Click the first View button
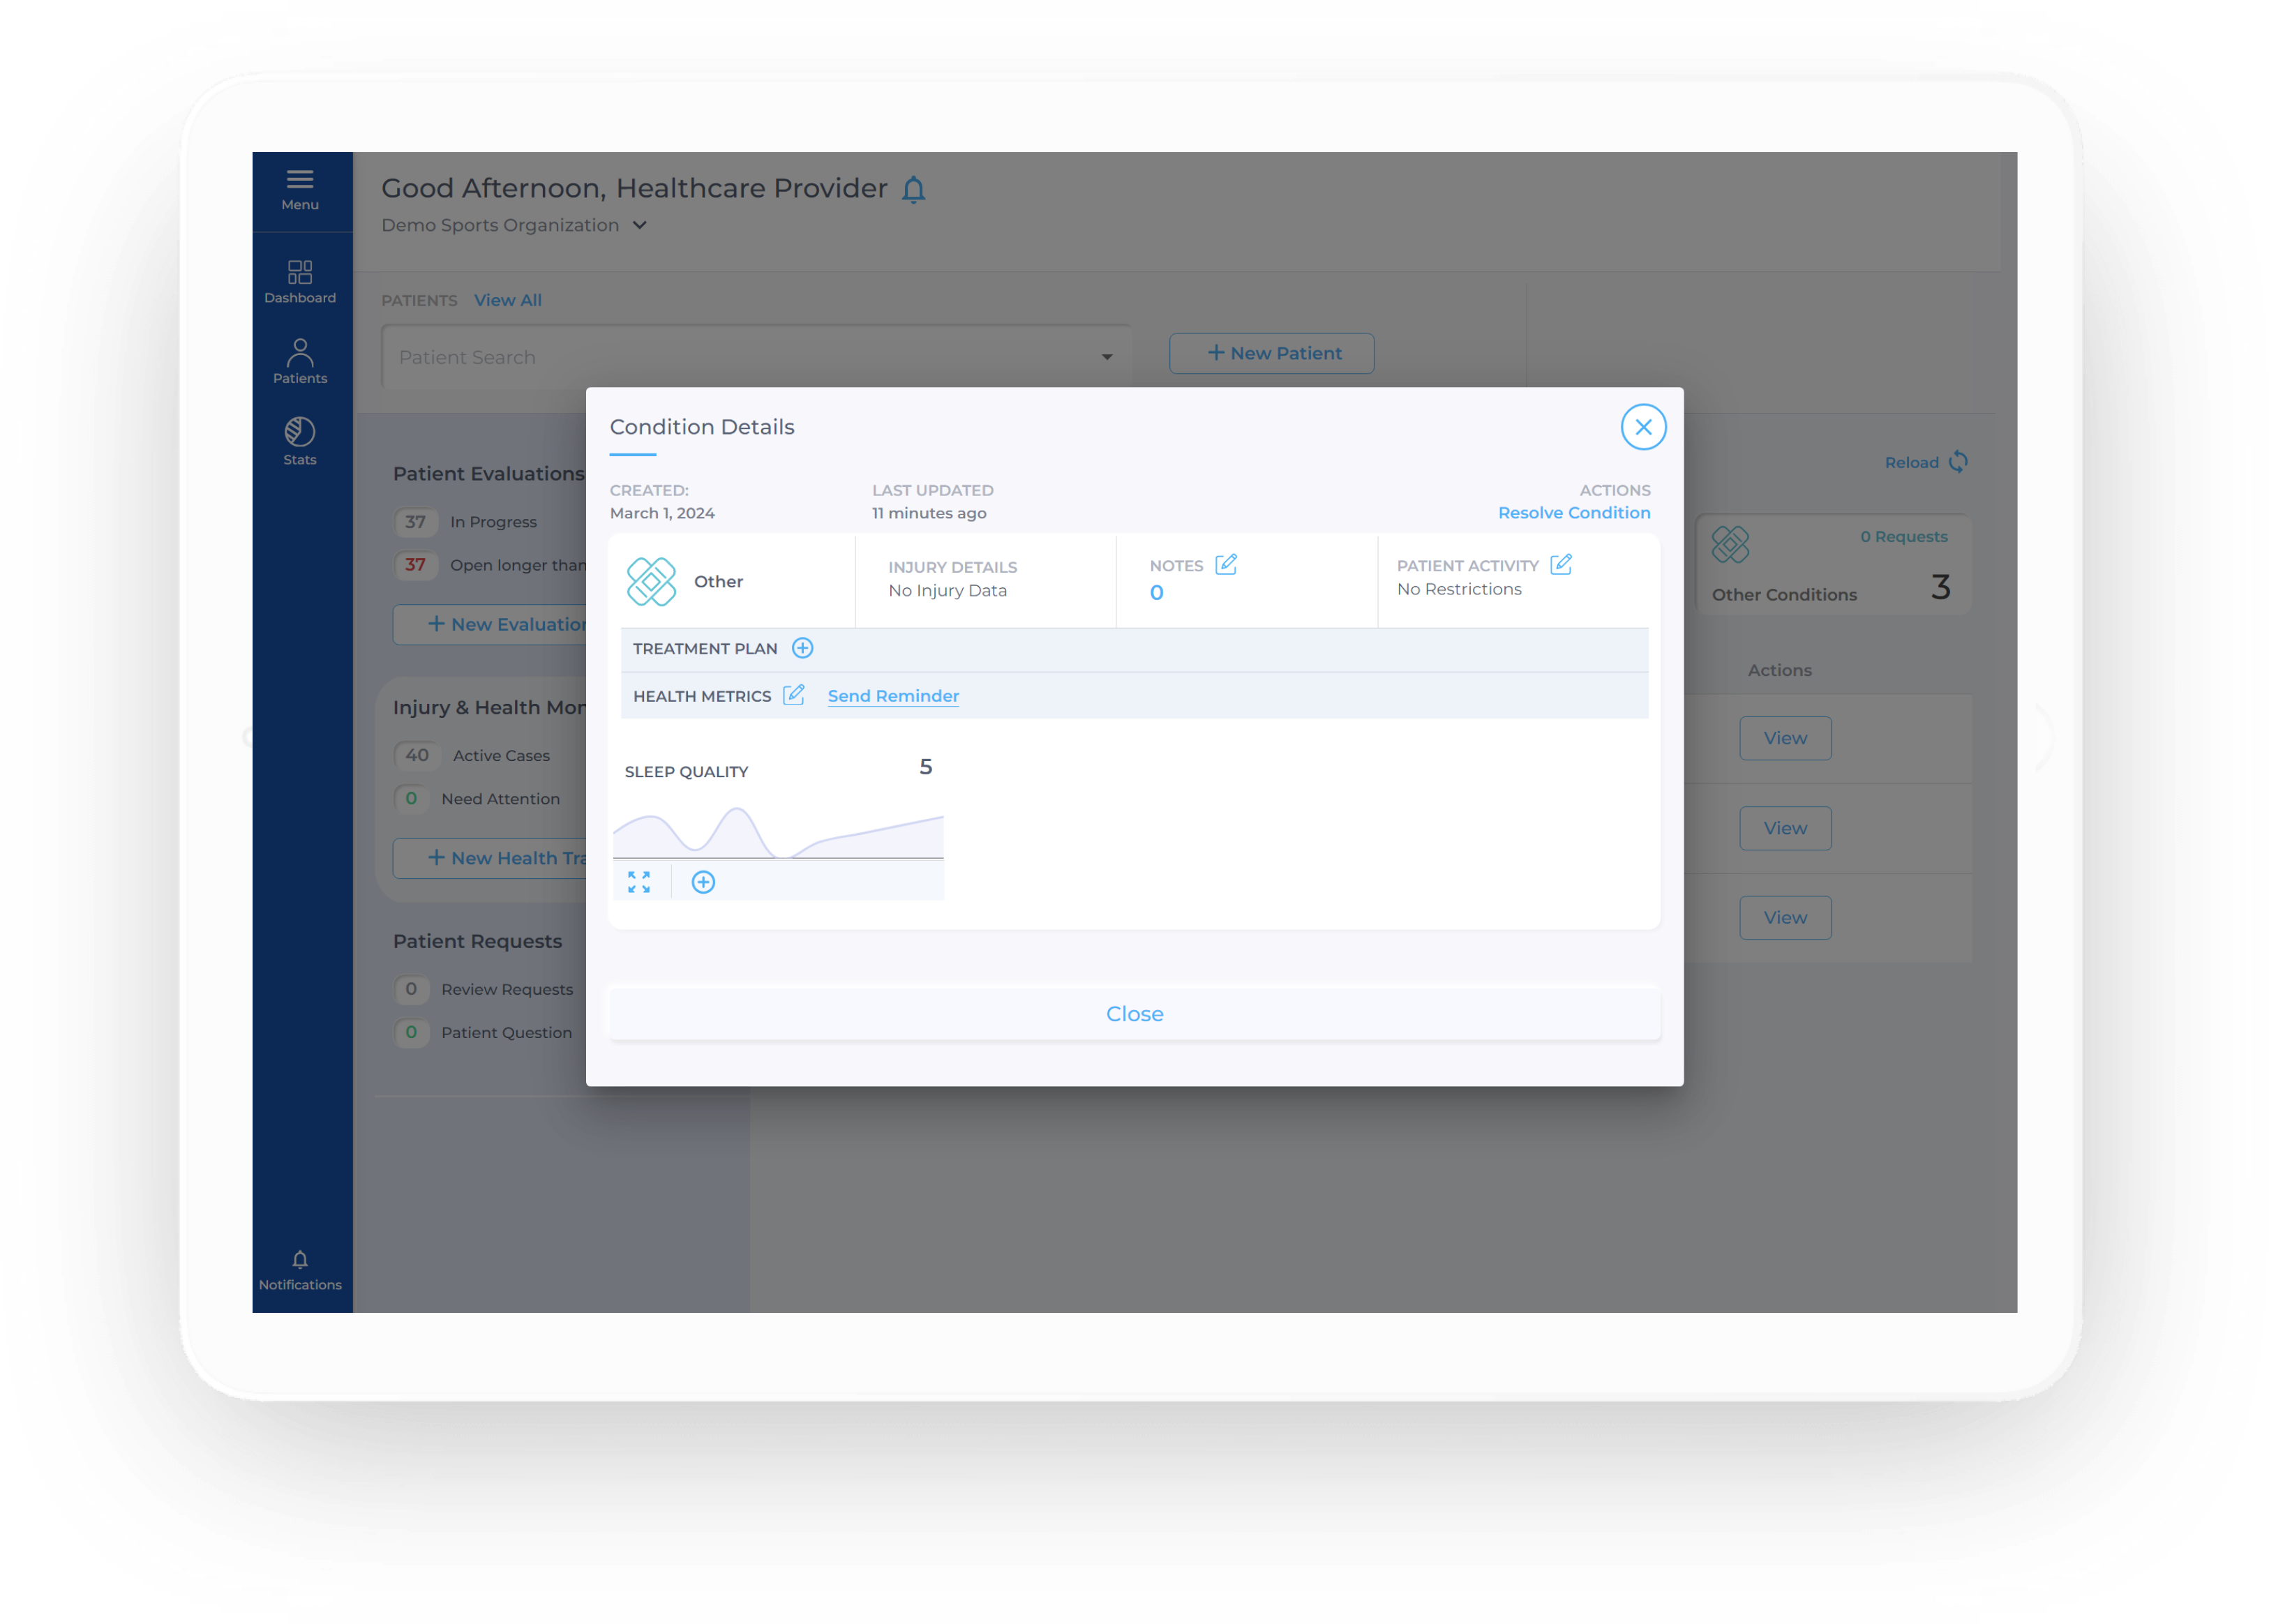Image resolution: width=2269 pixels, height=1624 pixels. 1785,738
